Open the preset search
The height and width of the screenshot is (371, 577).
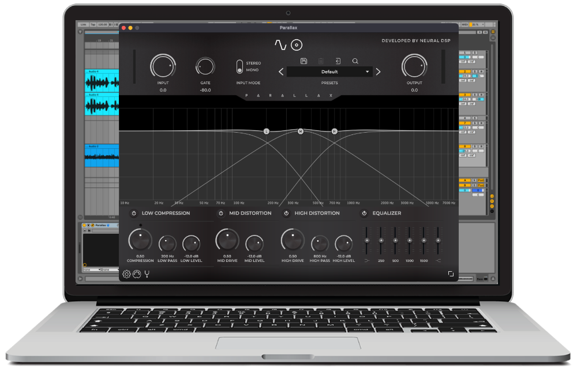[355, 61]
